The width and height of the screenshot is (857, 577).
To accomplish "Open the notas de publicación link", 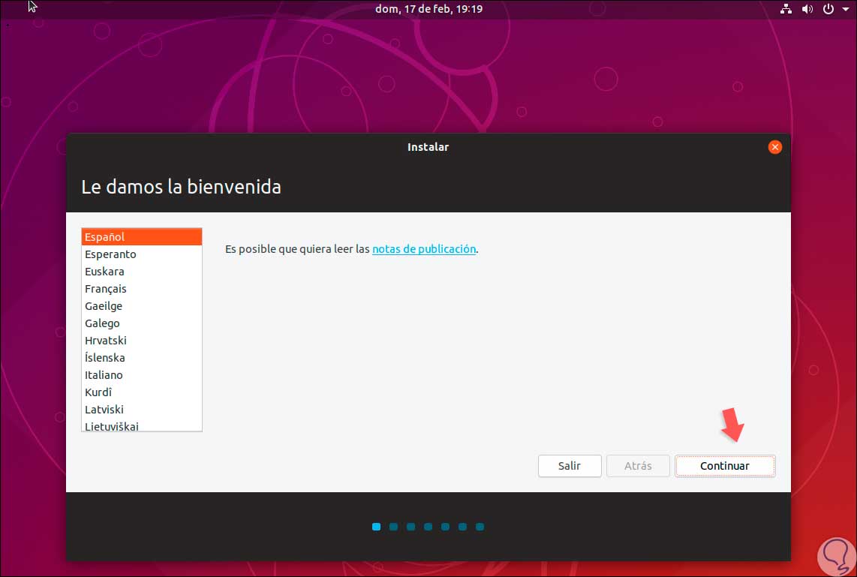I will (423, 249).
